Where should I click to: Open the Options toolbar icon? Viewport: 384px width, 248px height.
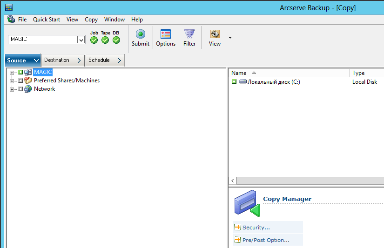pyautogui.click(x=166, y=34)
